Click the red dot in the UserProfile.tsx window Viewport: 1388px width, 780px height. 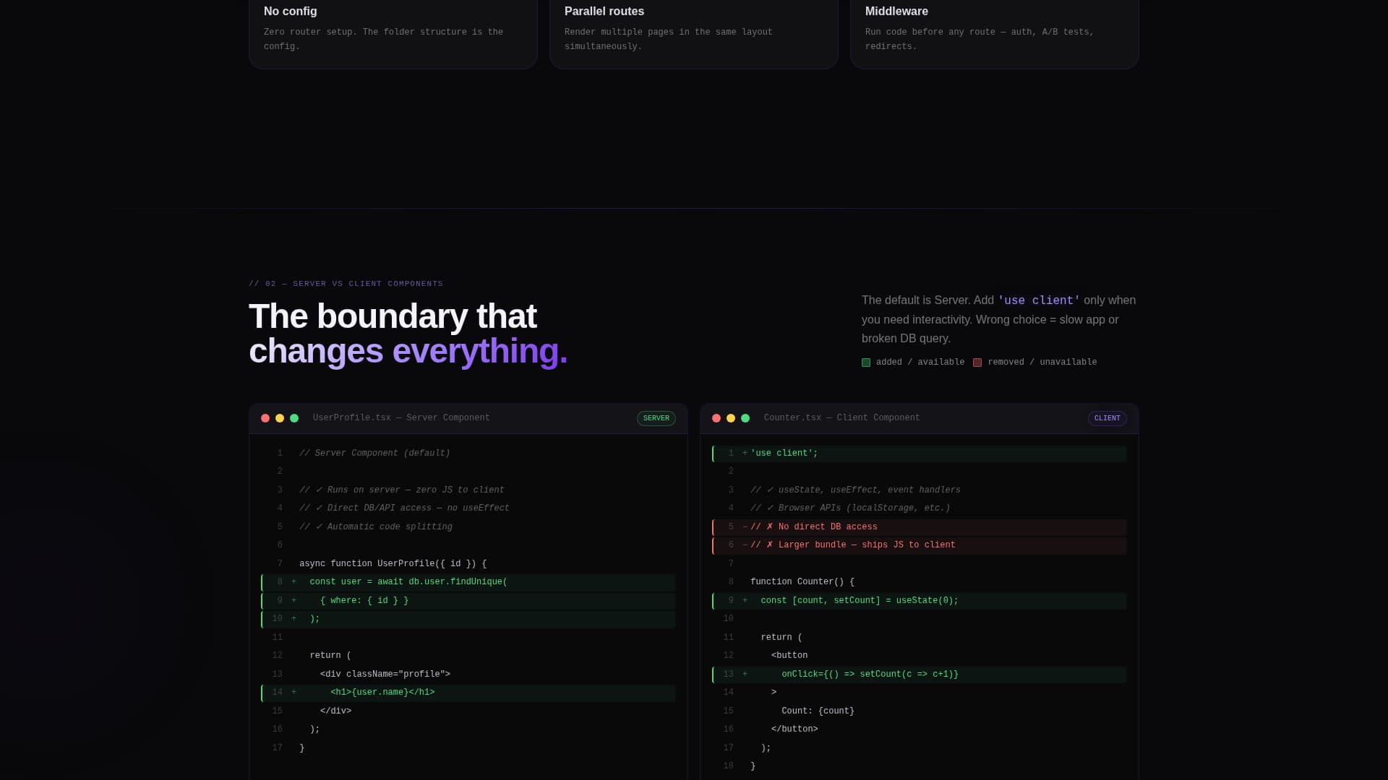(265, 418)
